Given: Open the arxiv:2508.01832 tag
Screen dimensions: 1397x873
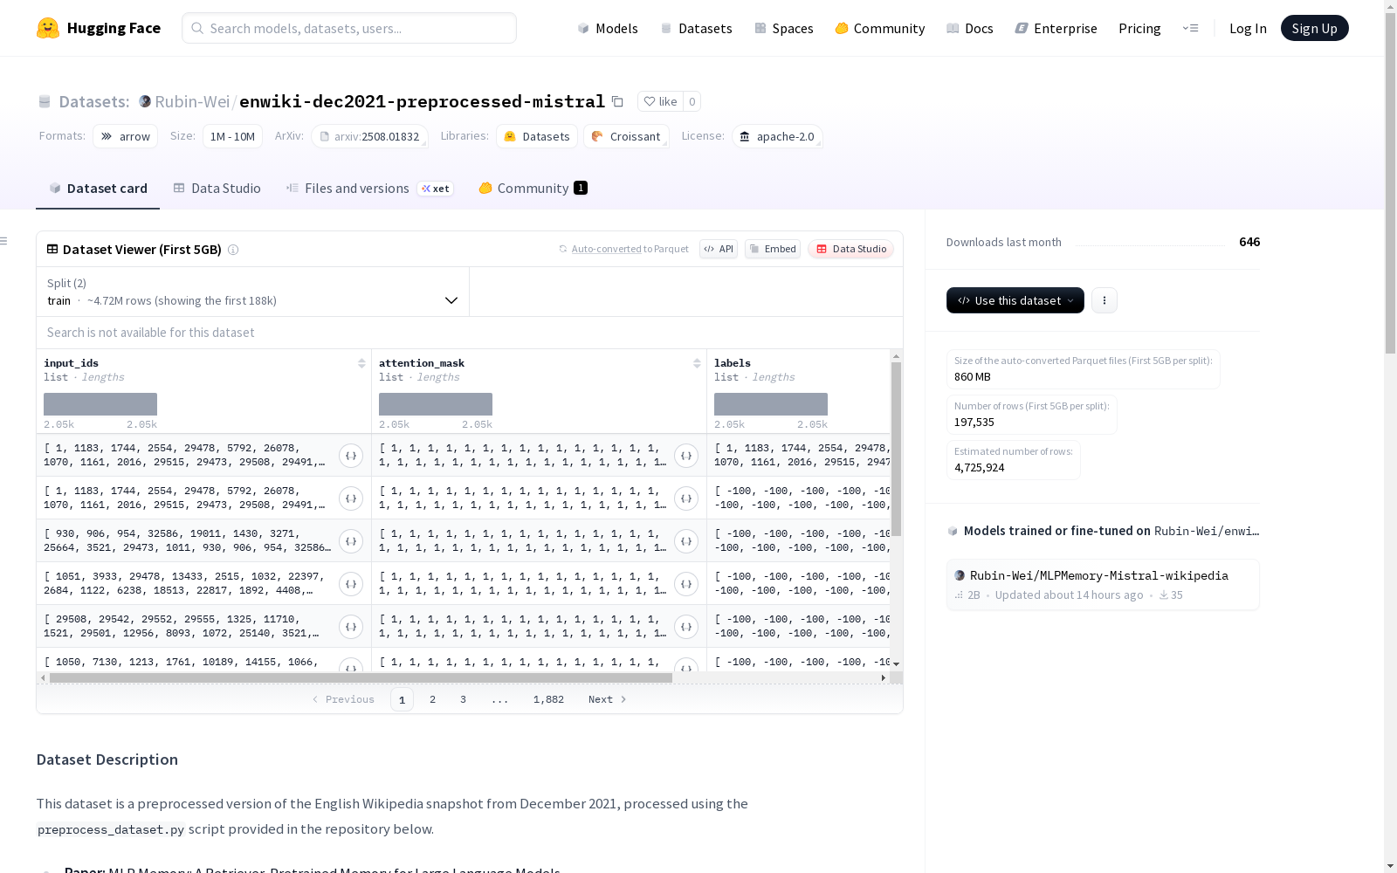Looking at the screenshot, I should pyautogui.click(x=369, y=136).
